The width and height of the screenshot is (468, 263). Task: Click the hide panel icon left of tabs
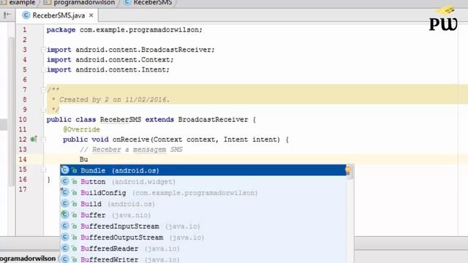(x=7, y=15)
